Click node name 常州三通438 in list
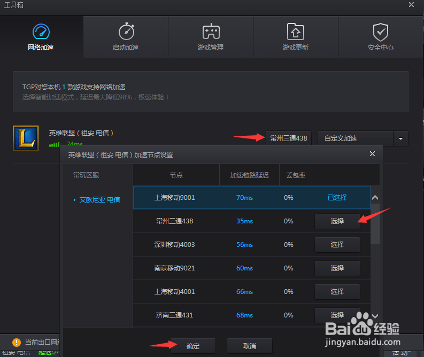 pos(174,221)
